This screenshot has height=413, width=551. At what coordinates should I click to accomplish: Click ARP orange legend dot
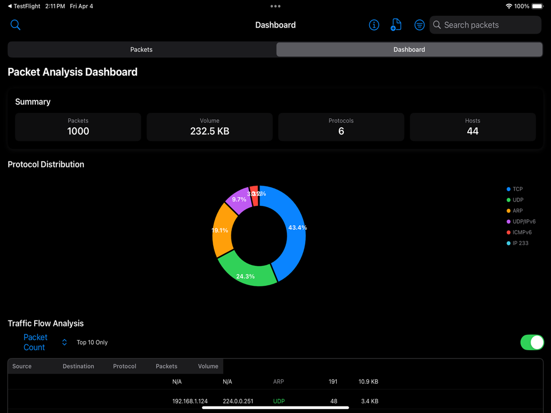click(509, 211)
